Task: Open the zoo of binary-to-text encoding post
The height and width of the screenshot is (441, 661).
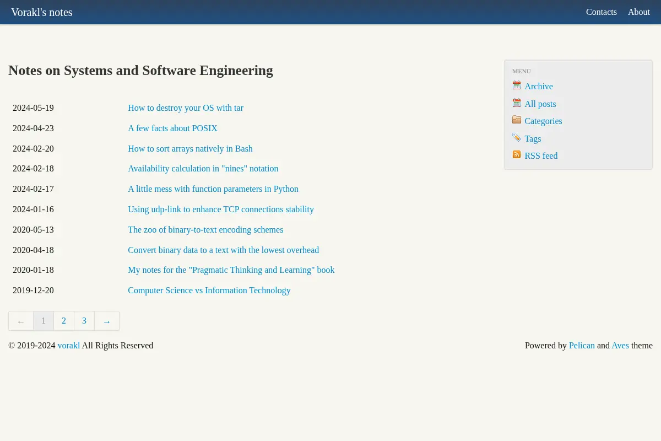Action: [205, 230]
